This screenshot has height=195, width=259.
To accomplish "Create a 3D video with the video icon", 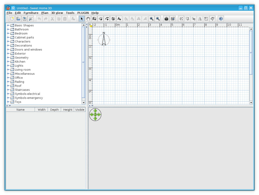I will (x=173, y=19).
